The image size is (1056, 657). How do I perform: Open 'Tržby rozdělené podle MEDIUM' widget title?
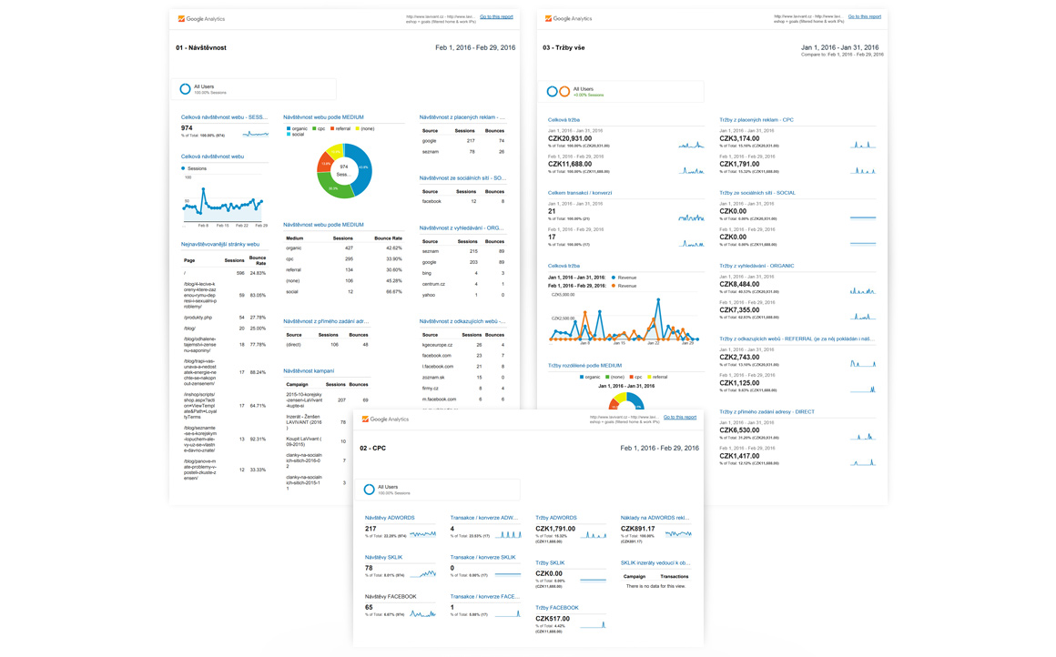(584, 366)
